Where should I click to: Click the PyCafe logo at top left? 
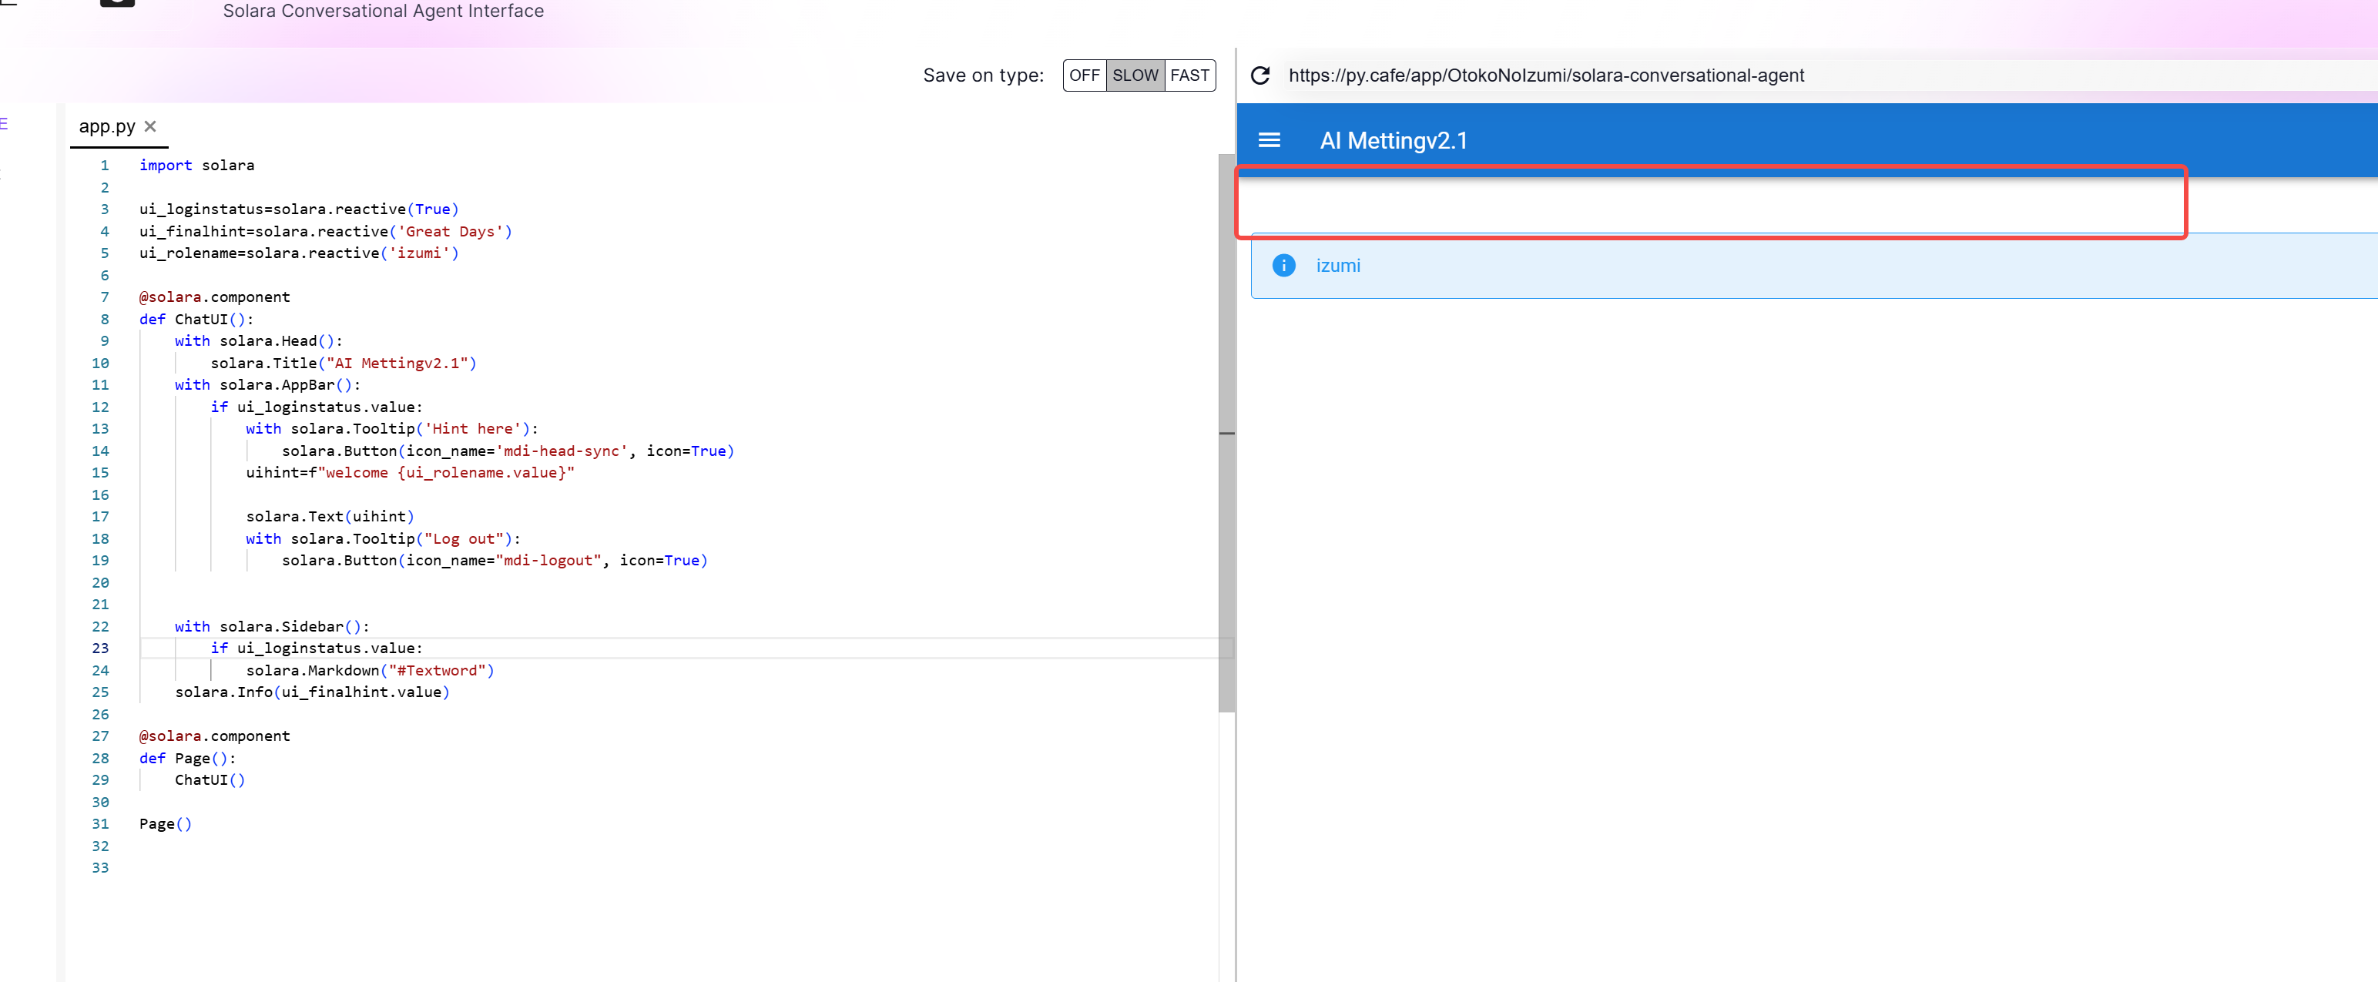click(117, 5)
